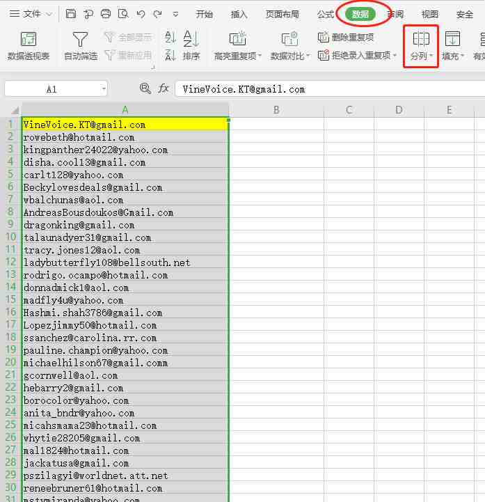Click cell Beckylovesdeals@gmail.com
The height and width of the screenshot is (502, 485).
(x=125, y=187)
